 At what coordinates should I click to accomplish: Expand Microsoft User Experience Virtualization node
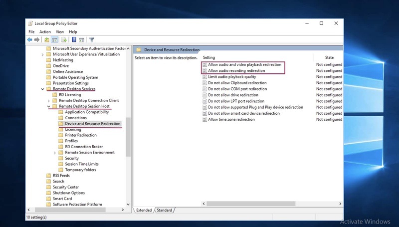(x=42, y=54)
